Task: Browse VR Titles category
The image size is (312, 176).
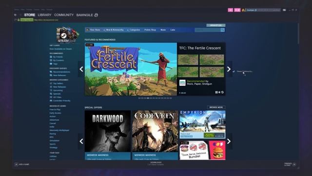Action: (58, 97)
